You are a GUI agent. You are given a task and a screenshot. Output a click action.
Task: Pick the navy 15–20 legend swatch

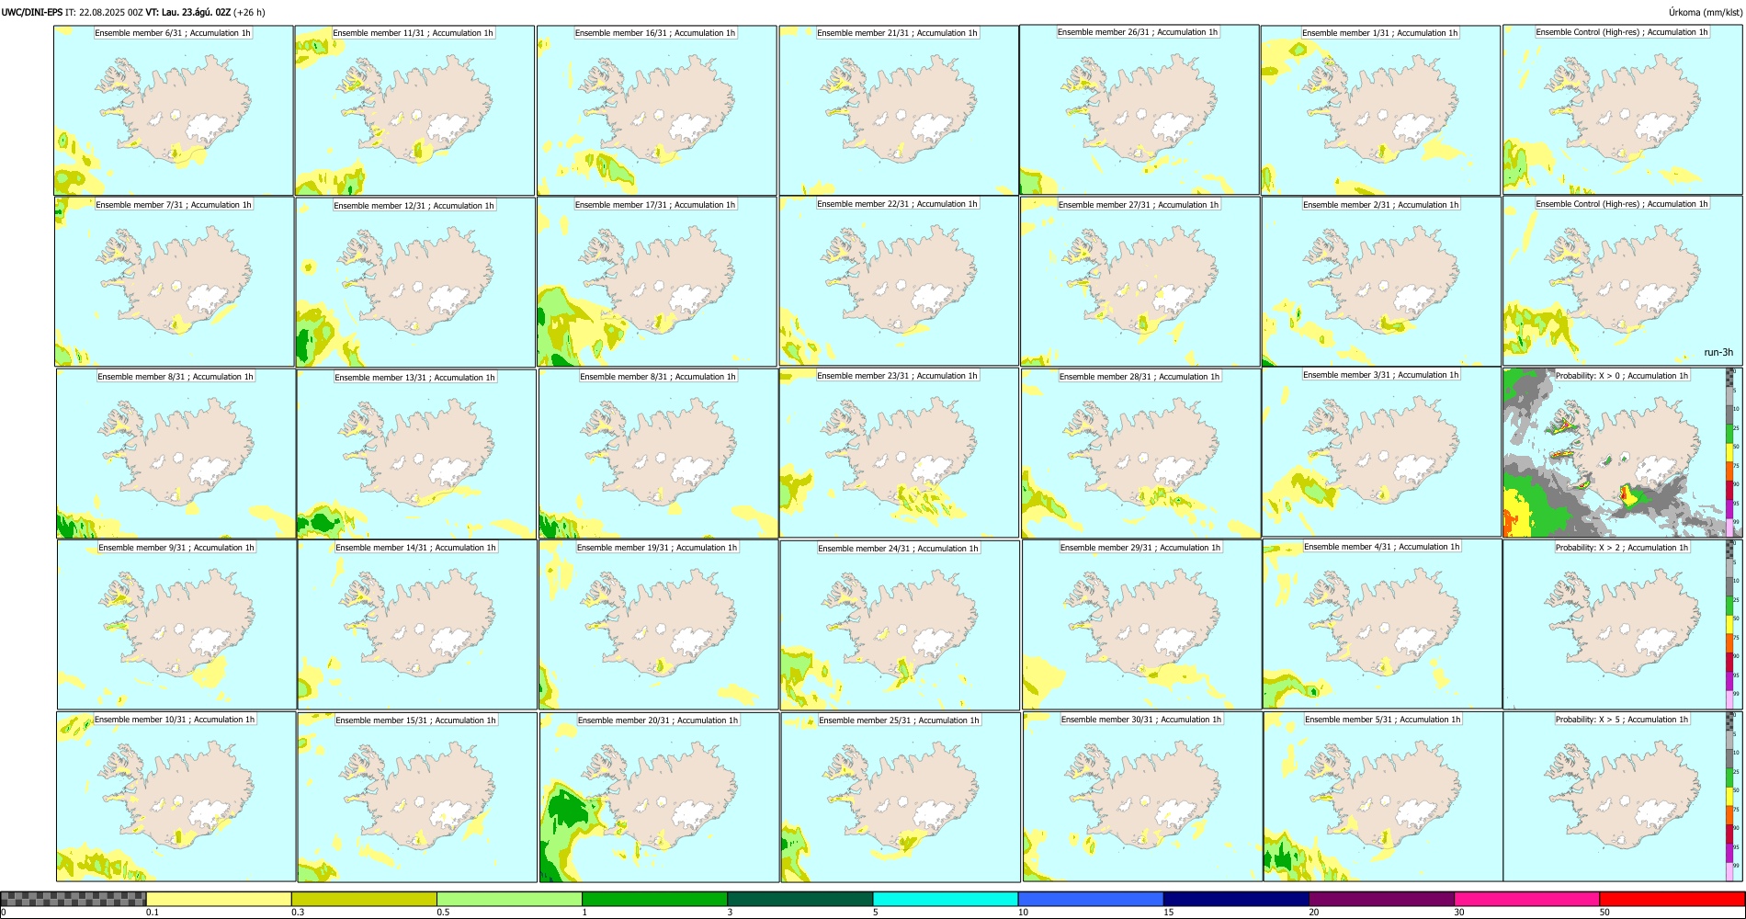pyautogui.click(x=1236, y=899)
